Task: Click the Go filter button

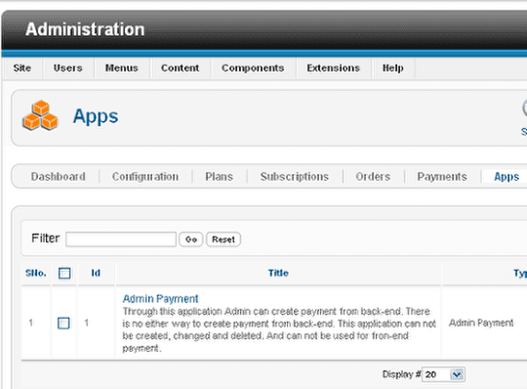Action: pos(191,239)
